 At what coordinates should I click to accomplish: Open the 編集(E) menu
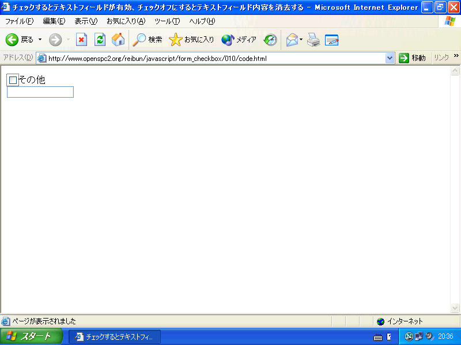(x=54, y=21)
